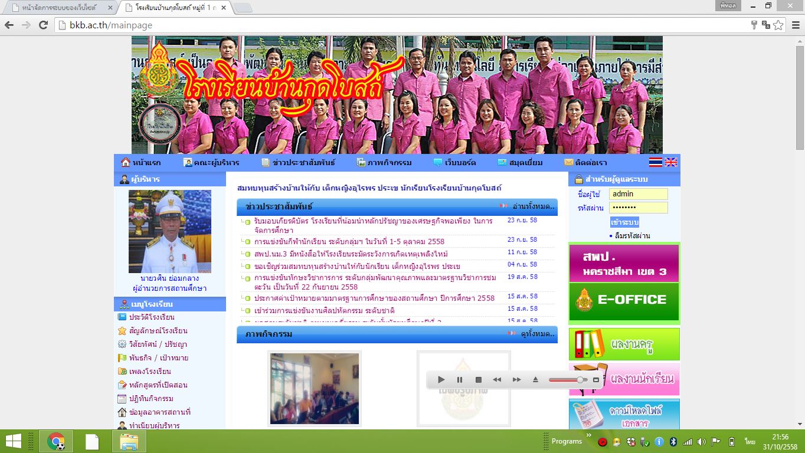The image size is (805, 453).
Task: Open หลักสูตรที่เปิดสอน in the school menu
Action: tap(158, 385)
